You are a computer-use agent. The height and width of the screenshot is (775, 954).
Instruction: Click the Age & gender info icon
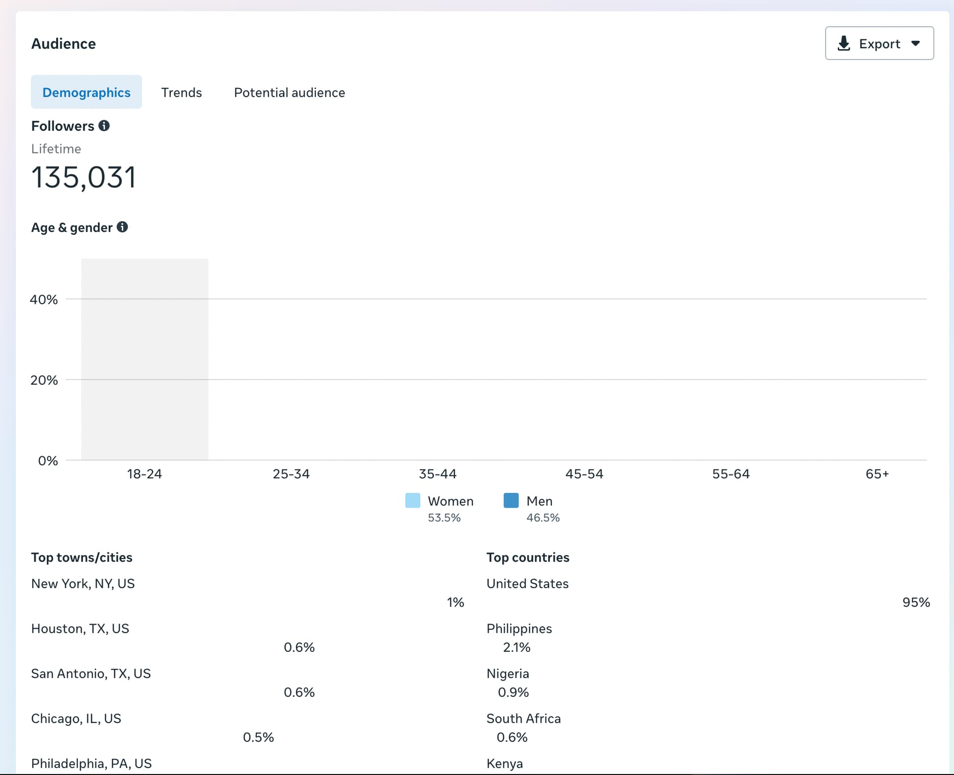[122, 227]
